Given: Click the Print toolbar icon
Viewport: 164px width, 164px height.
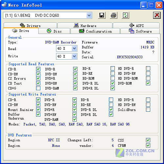Looking at the screenshot, I should 113,15.
